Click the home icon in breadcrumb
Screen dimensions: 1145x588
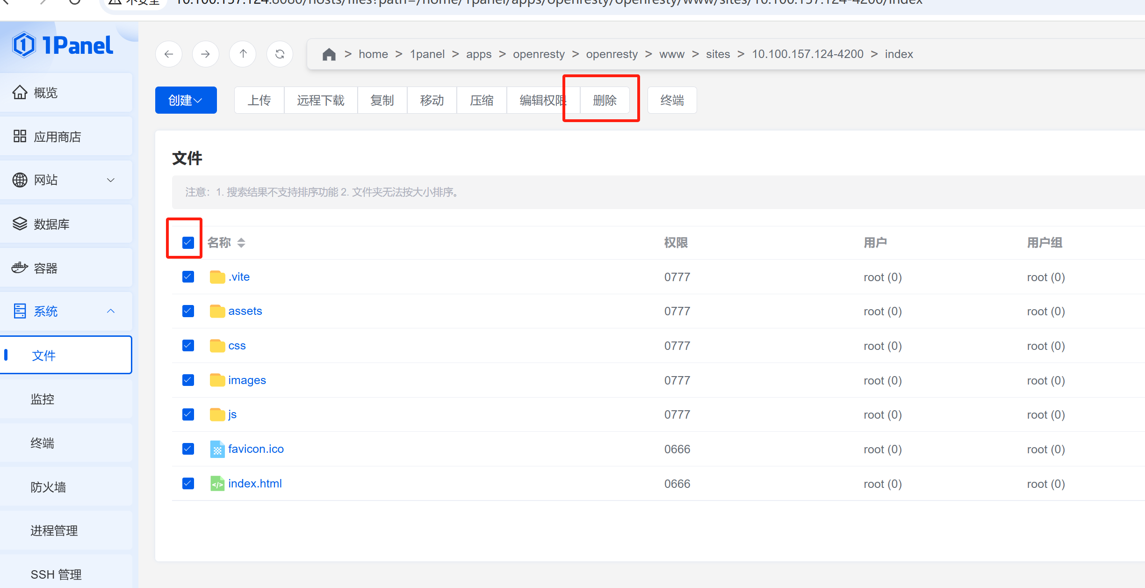pyautogui.click(x=329, y=54)
